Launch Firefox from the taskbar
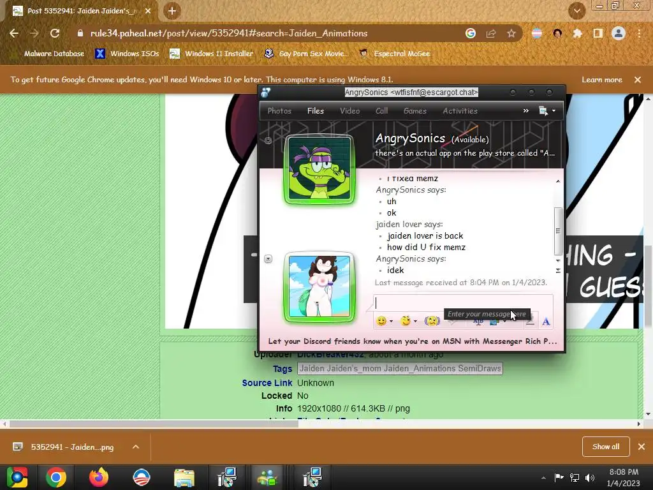The image size is (653, 490). point(99,477)
